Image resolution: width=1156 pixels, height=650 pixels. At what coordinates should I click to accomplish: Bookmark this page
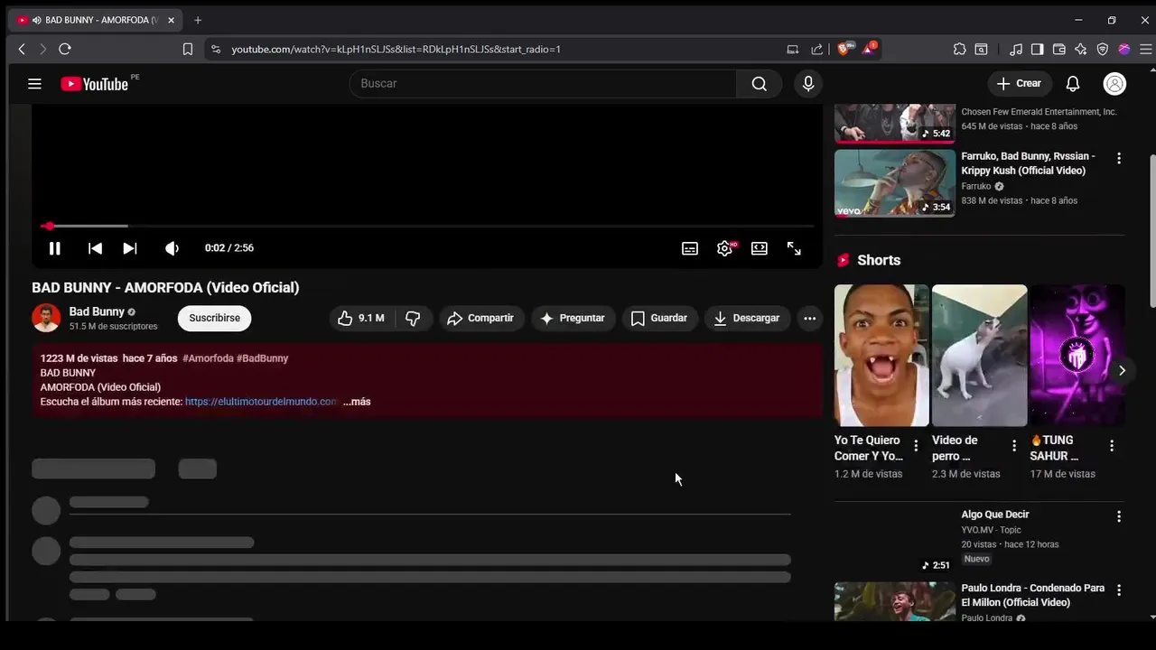[188, 49]
